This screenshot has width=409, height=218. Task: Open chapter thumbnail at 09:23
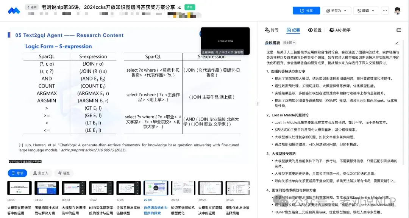click(74, 188)
